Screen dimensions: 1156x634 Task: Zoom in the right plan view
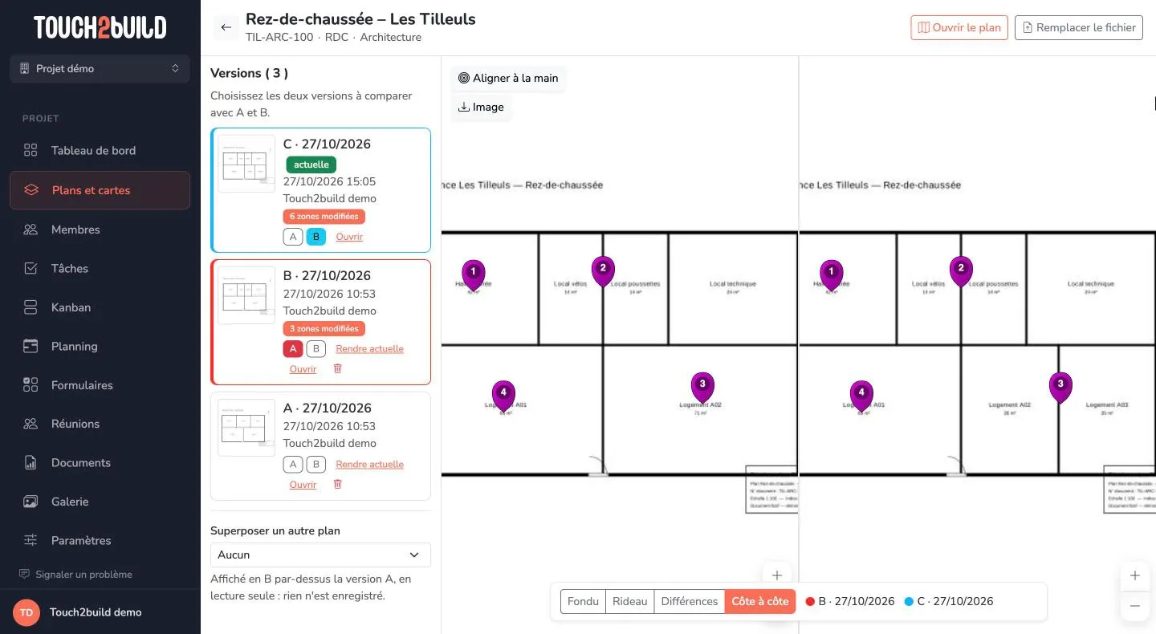1134,575
